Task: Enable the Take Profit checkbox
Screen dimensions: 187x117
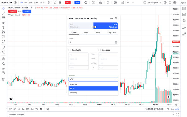Action: click(x=70, y=50)
